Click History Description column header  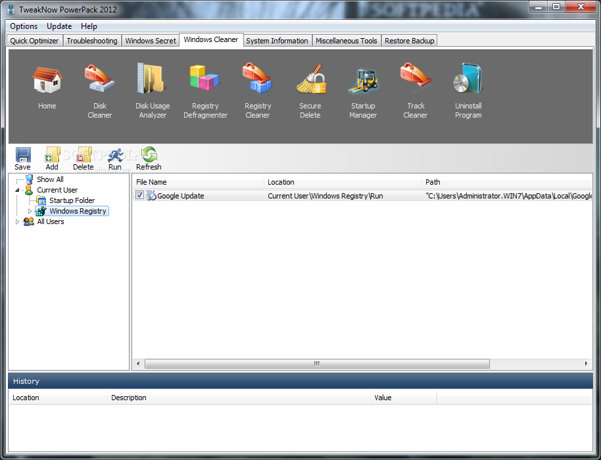tap(239, 398)
